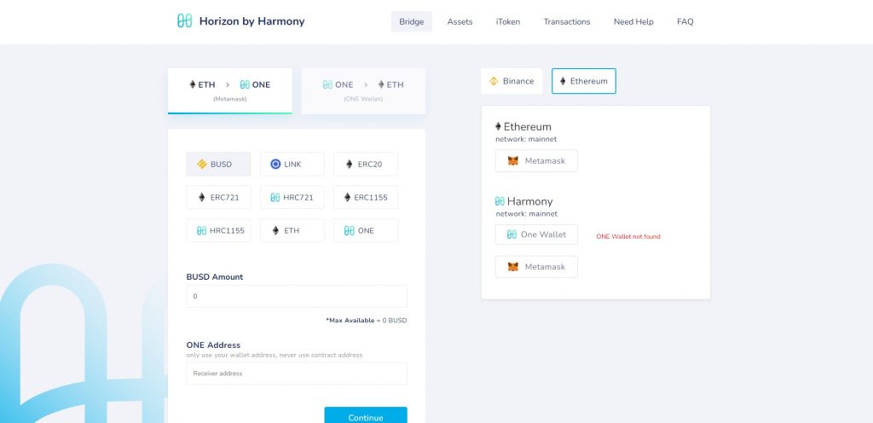Select the BUSD token option

tap(218, 165)
